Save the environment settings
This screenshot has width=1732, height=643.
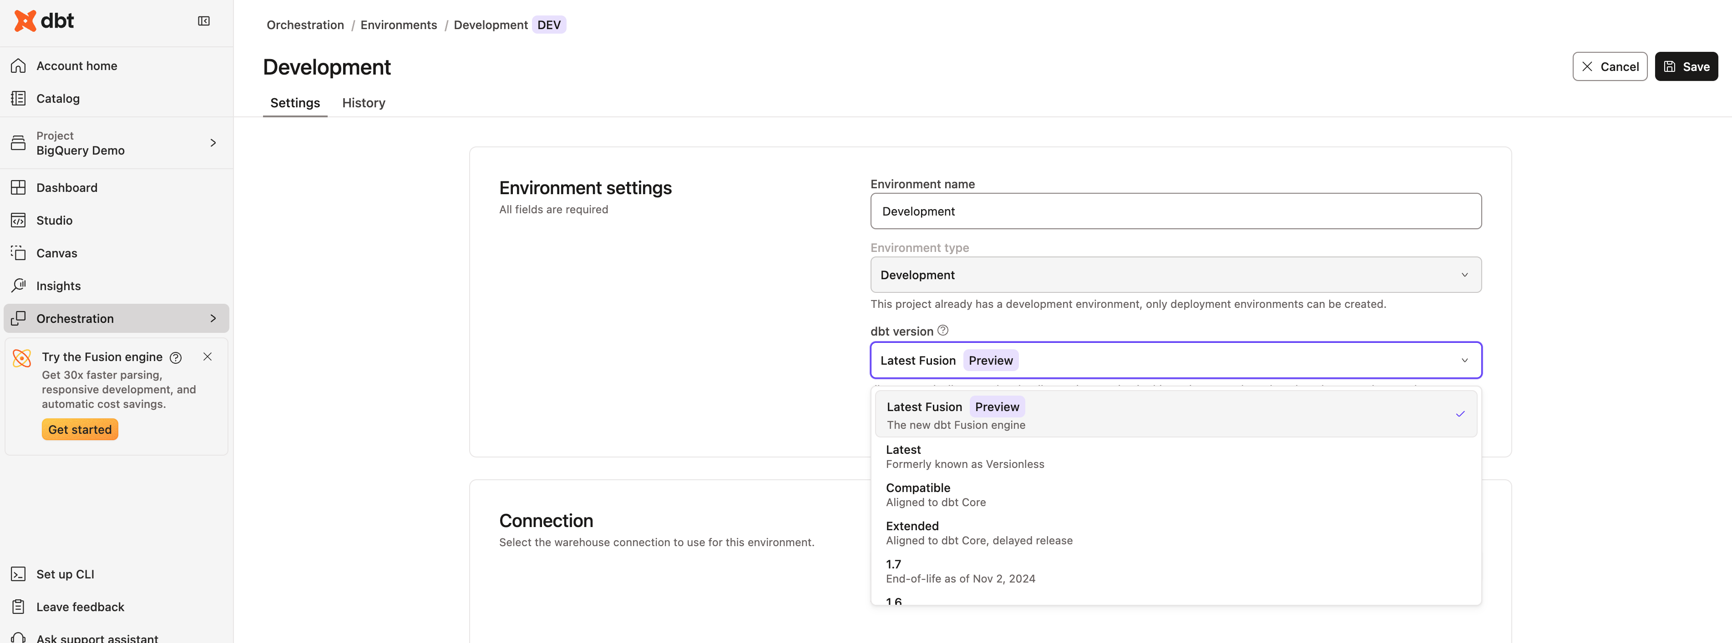(1686, 66)
